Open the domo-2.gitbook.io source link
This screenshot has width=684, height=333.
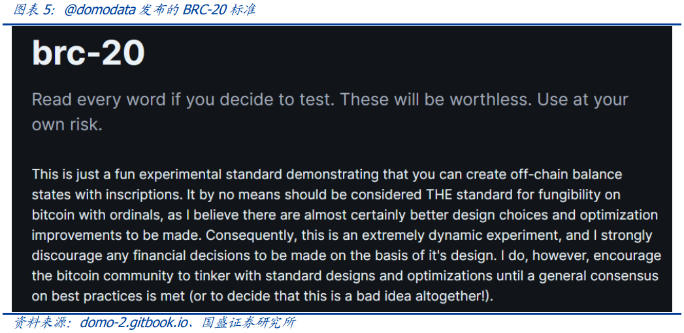click(133, 323)
